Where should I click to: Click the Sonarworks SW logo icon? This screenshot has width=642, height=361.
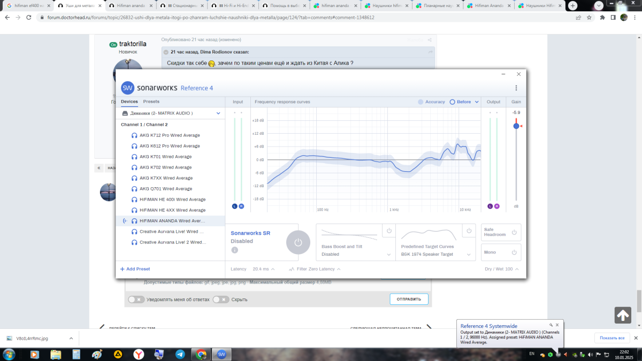click(x=127, y=88)
